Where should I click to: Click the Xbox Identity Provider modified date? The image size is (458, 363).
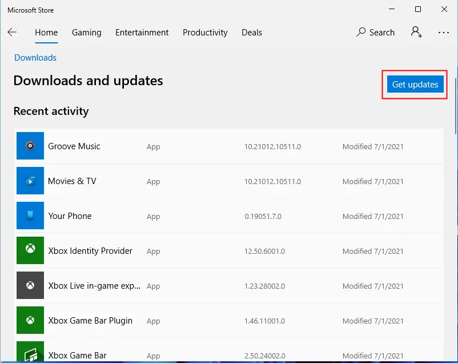coord(373,251)
